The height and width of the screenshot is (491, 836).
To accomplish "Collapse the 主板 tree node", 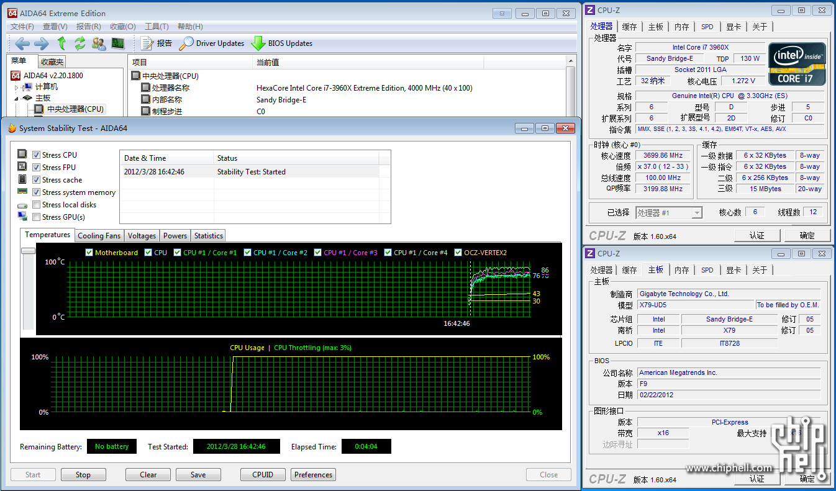I will coord(17,98).
